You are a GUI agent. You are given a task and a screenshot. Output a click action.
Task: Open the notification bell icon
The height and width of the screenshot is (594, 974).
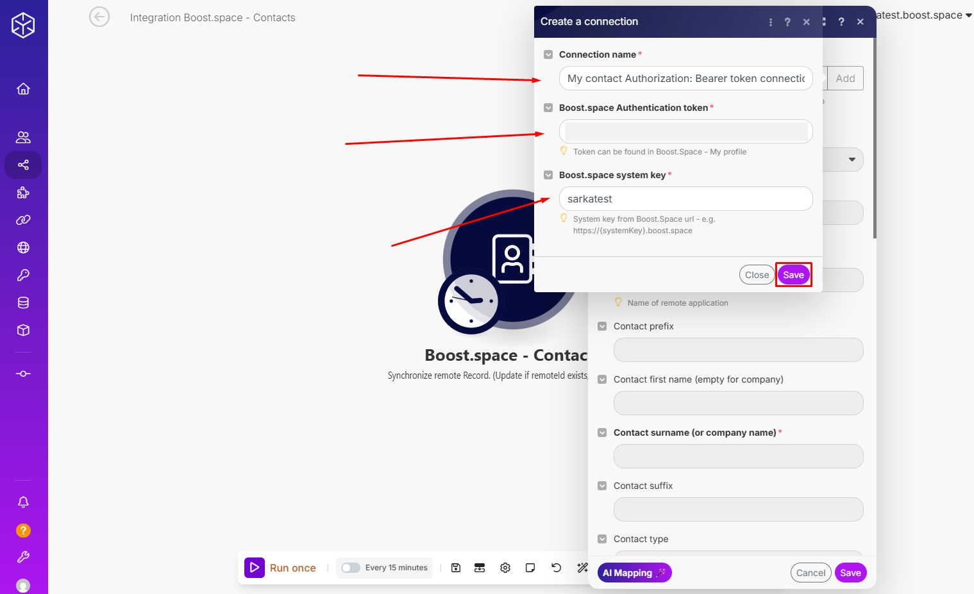(x=23, y=502)
